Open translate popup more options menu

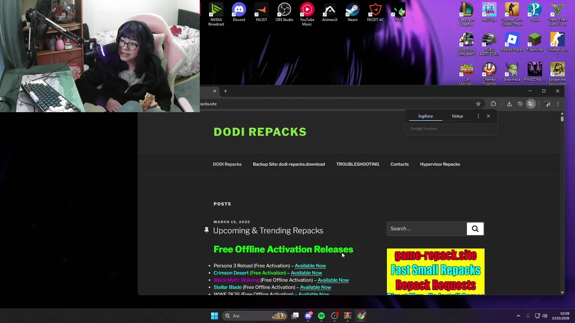click(x=478, y=116)
